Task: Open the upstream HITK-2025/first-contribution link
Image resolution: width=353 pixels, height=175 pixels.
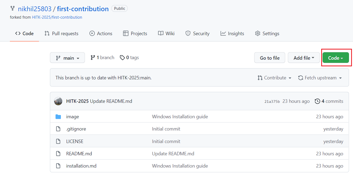Action: 57,17
